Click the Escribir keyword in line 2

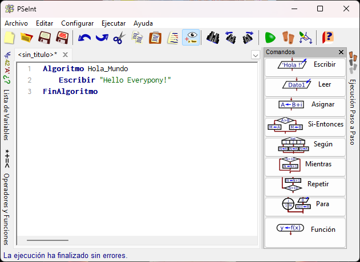[x=77, y=80]
